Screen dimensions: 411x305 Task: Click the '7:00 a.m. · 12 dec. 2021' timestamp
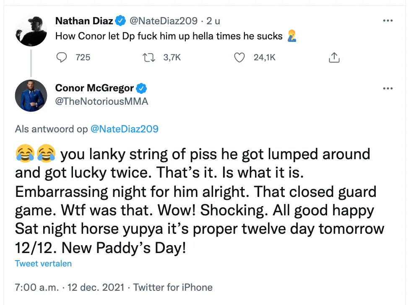(70, 287)
